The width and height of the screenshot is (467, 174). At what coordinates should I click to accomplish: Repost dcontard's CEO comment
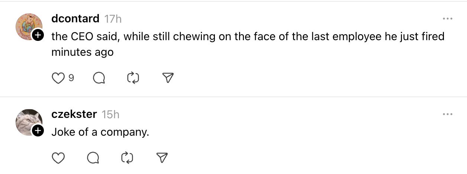(133, 78)
